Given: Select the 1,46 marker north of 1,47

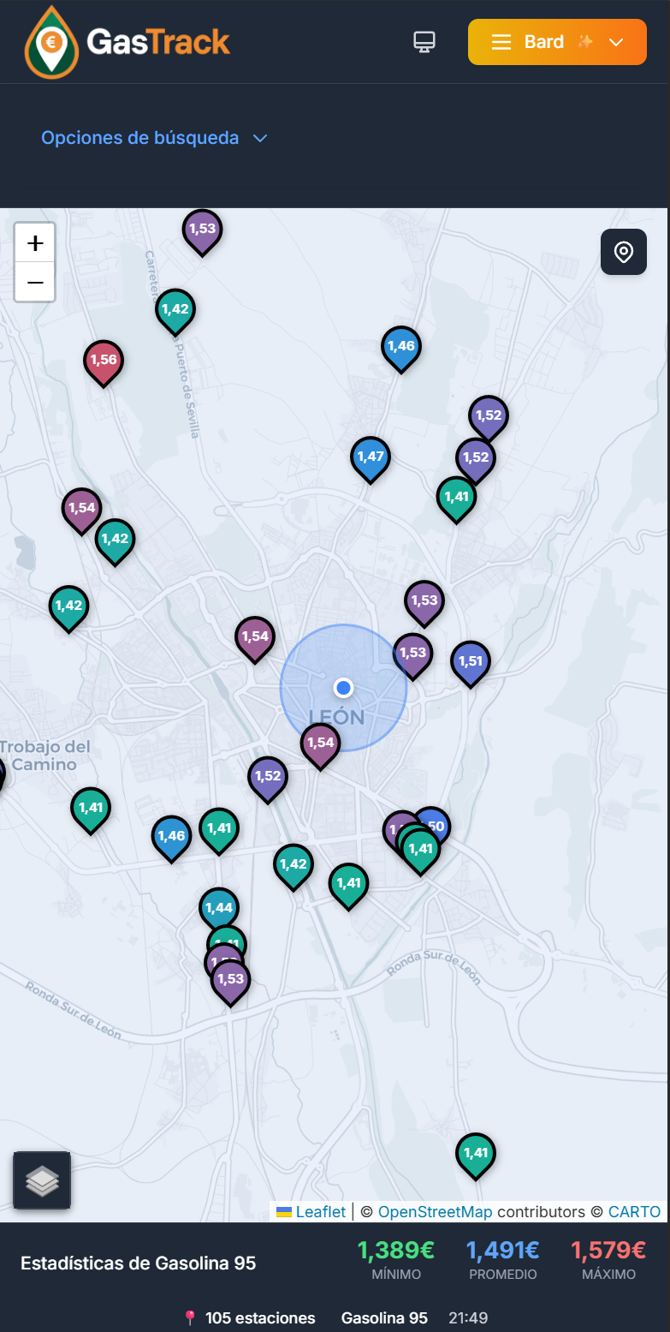Looking at the screenshot, I should (x=401, y=349).
